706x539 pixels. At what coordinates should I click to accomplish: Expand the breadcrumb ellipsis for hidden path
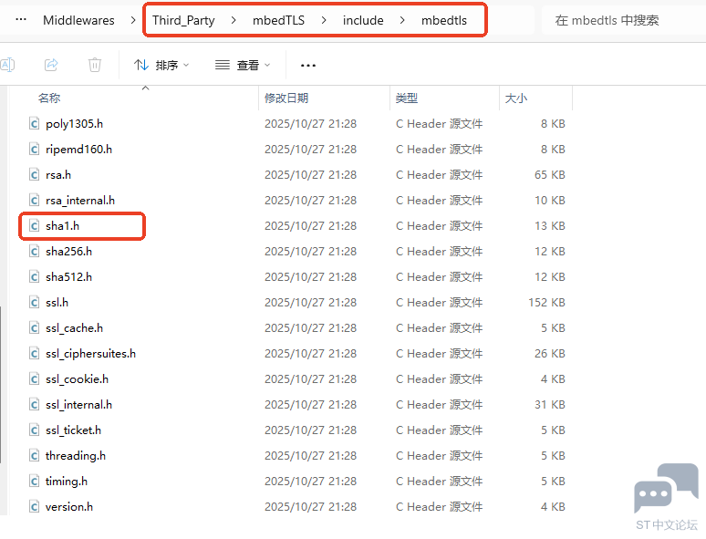coord(20,20)
